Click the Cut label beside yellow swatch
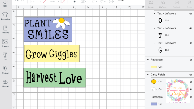 pos(160,67)
